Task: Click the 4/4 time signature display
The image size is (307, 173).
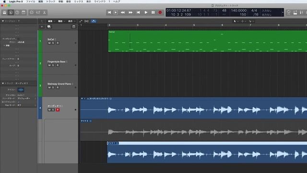Action: tap(254, 11)
